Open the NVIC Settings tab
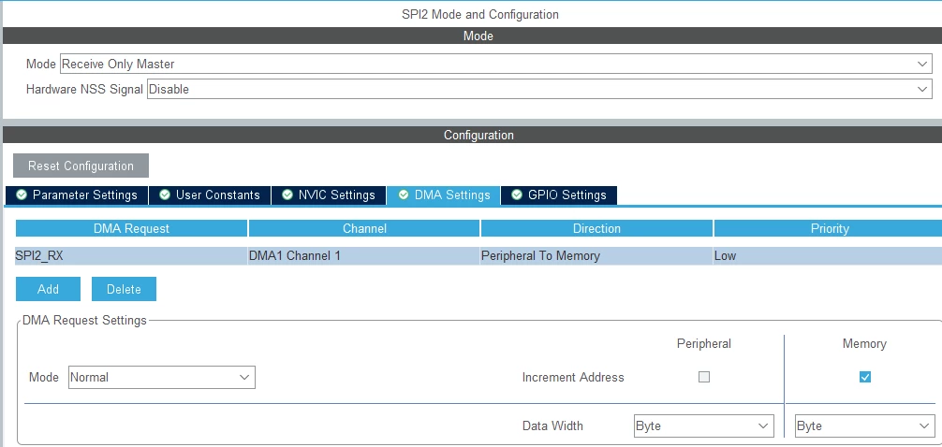This screenshot has height=447, width=942. [329, 195]
